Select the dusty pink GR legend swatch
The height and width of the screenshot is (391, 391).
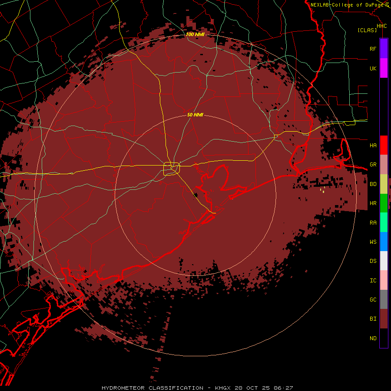point(384,164)
